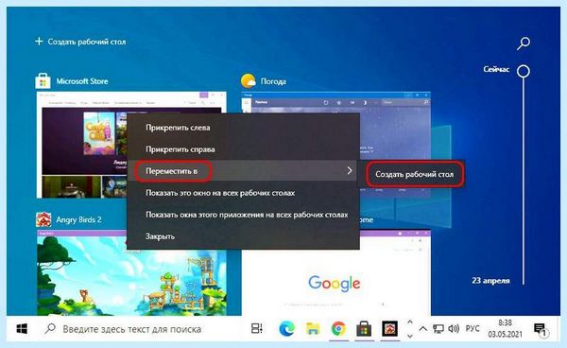Choose Создать рабочий стол in the submenu
Viewport: 567px width, 348px height.
coord(414,174)
